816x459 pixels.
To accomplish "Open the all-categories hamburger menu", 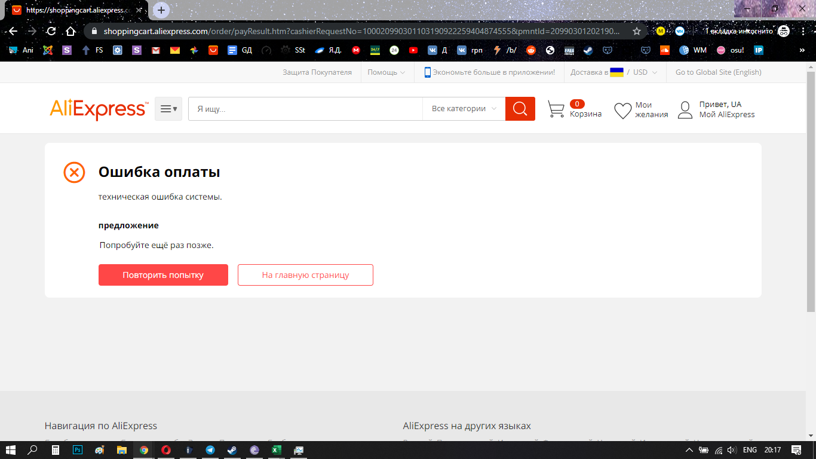I will click(168, 109).
